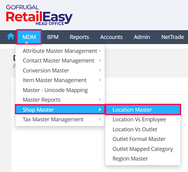Go to the Home icon
188x172 pixels.
pos(11,36)
